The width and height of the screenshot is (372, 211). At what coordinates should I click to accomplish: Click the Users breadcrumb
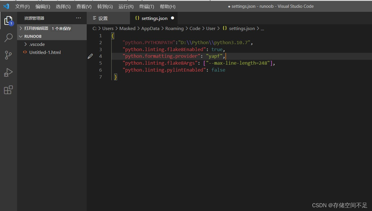[108, 28]
